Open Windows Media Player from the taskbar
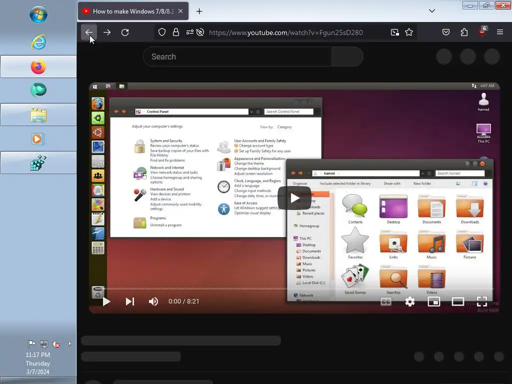This screenshot has width=512, height=384. coord(38,139)
